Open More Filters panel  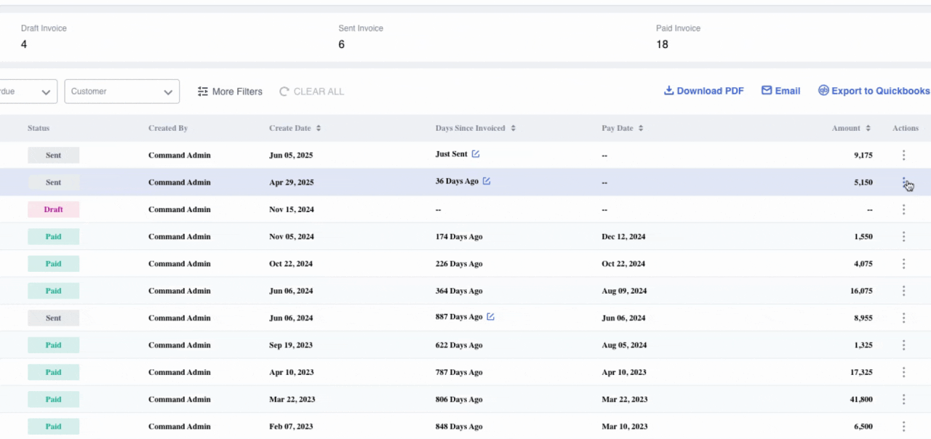(230, 92)
